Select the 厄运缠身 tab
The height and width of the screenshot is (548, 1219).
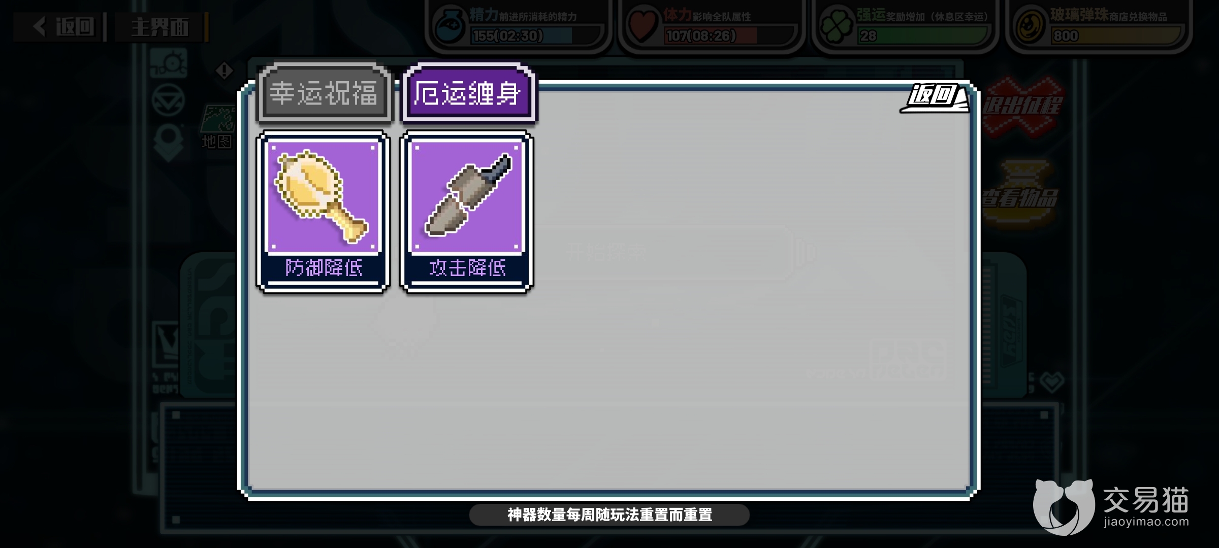468,93
